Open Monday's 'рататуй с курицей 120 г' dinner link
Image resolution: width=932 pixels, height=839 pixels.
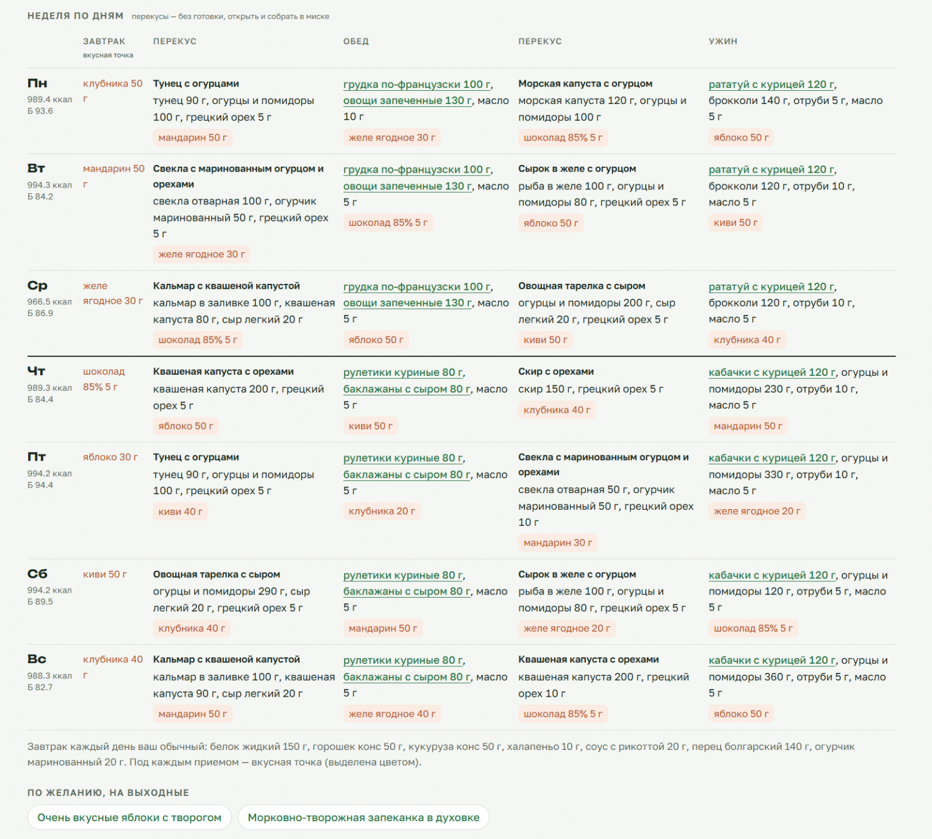(x=772, y=84)
